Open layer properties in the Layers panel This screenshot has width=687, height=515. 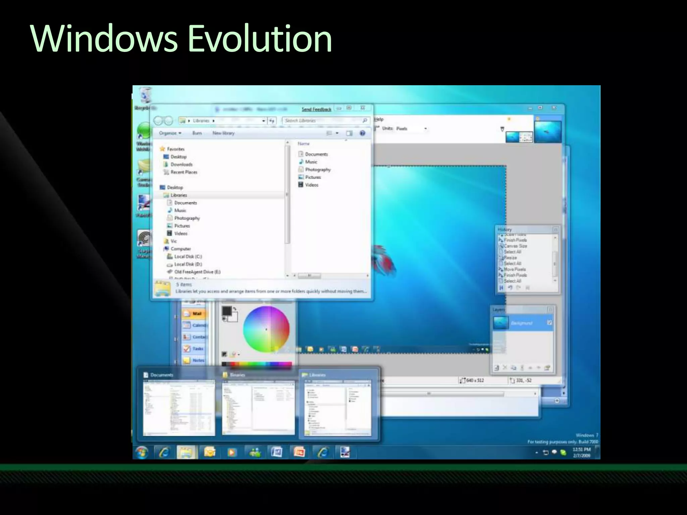click(x=547, y=368)
